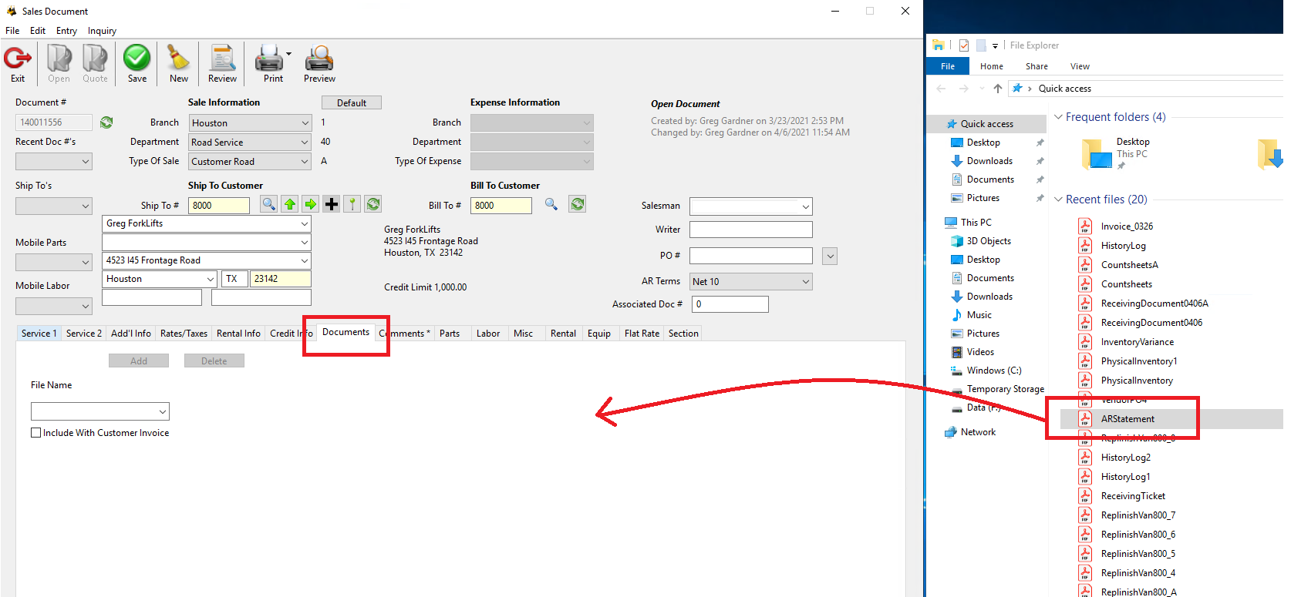Viewport: 1291px width, 597px height.
Task: Click the green up arrow icon
Action: click(x=290, y=204)
